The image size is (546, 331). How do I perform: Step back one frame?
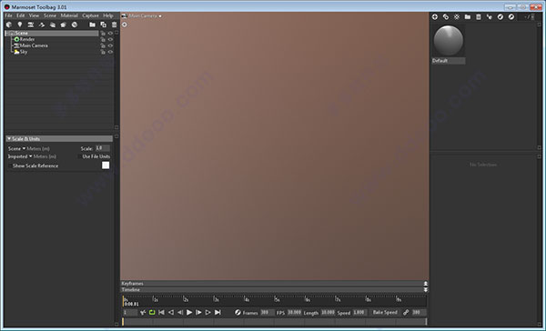click(x=180, y=313)
